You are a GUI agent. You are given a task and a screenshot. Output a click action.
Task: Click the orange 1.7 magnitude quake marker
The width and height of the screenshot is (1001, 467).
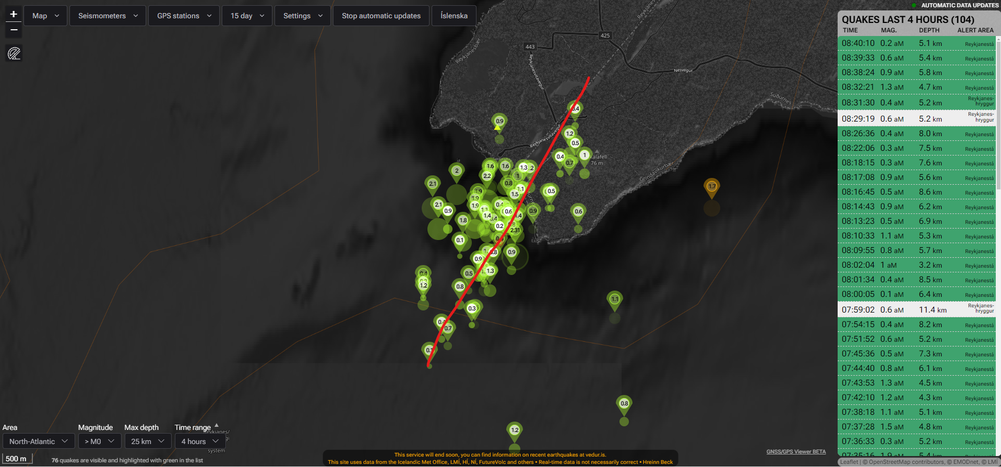pyautogui.click(x=711, y=187)
